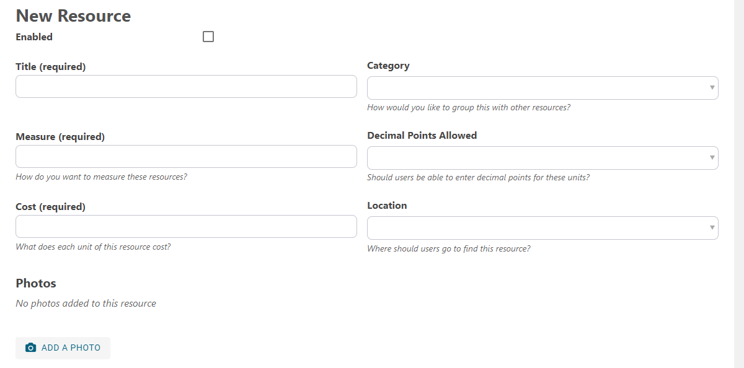Click the Location dropdown arrow icon
744x368 pixels.
pos(712,228)
